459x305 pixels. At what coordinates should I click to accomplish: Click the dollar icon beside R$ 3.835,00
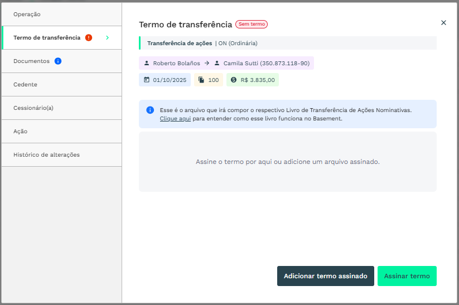tap(234, 80)
